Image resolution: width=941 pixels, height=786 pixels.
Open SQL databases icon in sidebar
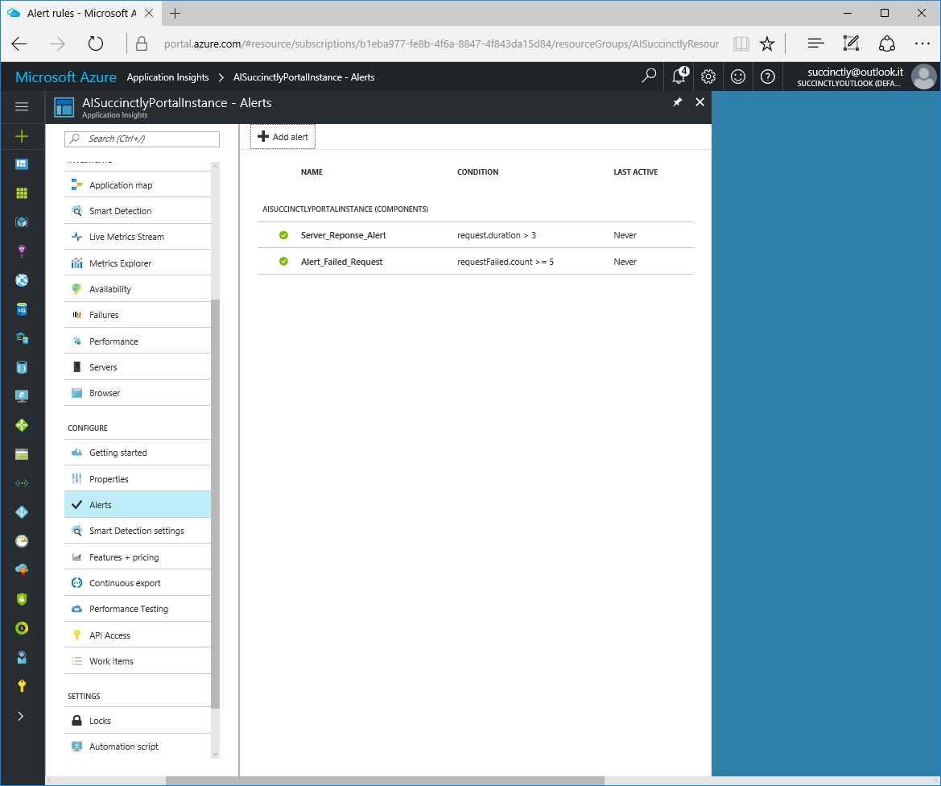22,309
